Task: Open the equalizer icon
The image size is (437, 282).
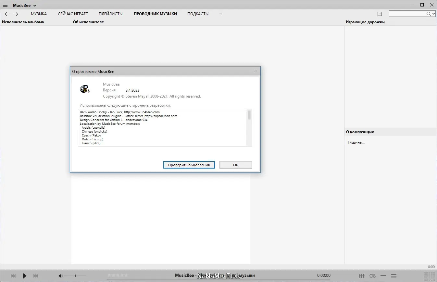Action: click(x=362, y=276)
